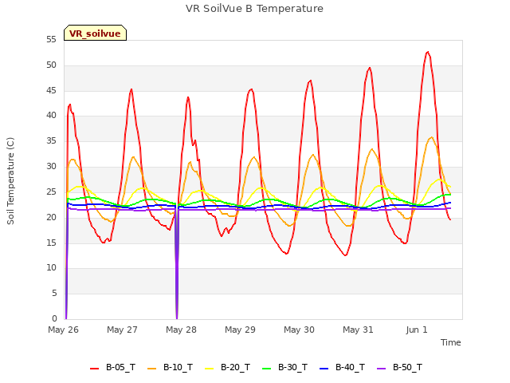Screen dimensions: 510x383
Task: Click the yellow B-20_T legend swatch
Action: pyautogui.click(x=209, y=369)
